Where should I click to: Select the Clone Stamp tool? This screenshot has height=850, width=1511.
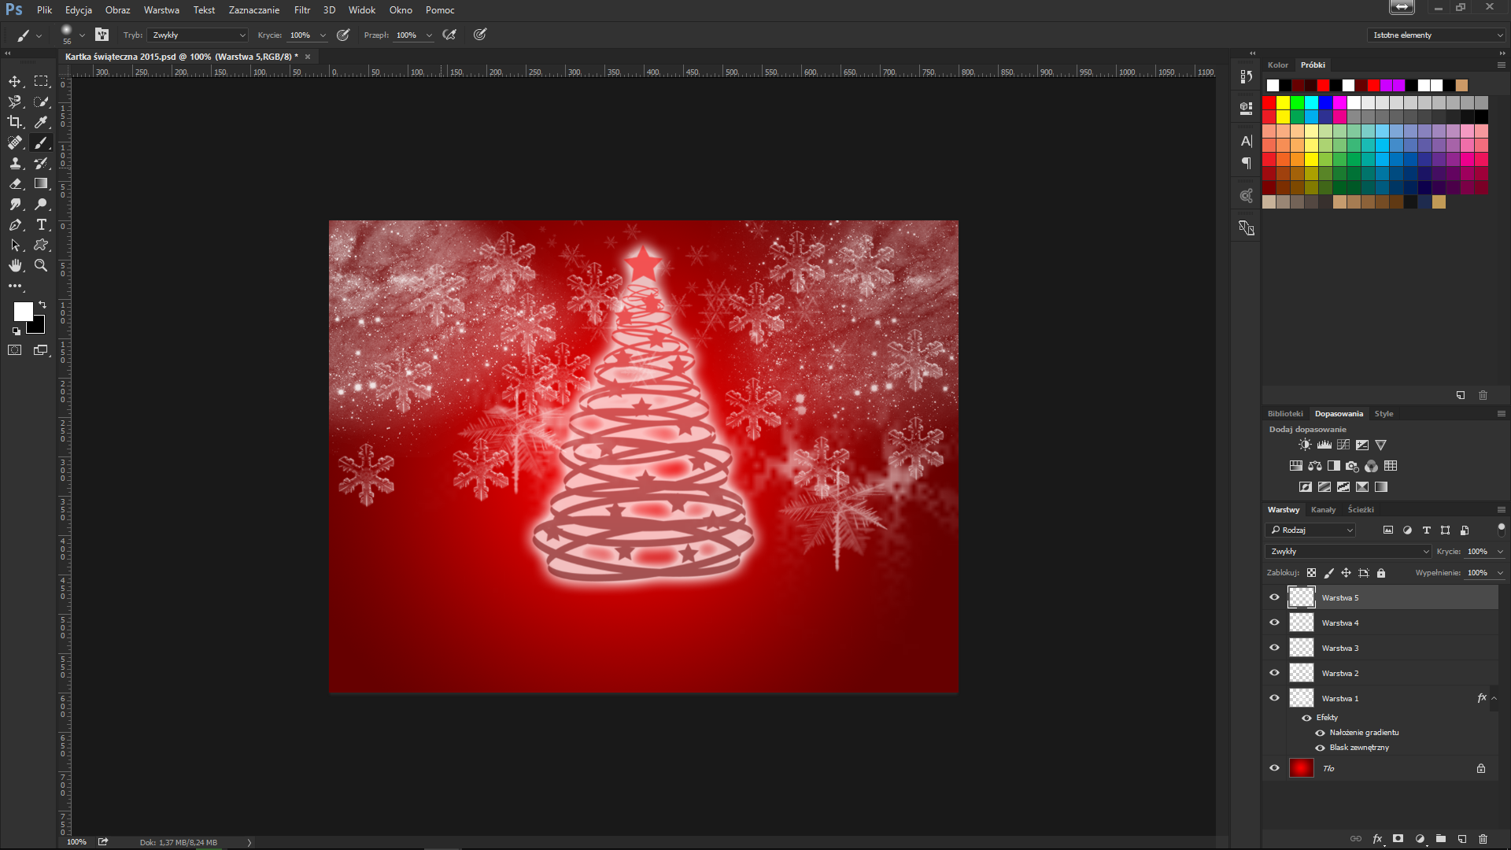tap(15, 163)
